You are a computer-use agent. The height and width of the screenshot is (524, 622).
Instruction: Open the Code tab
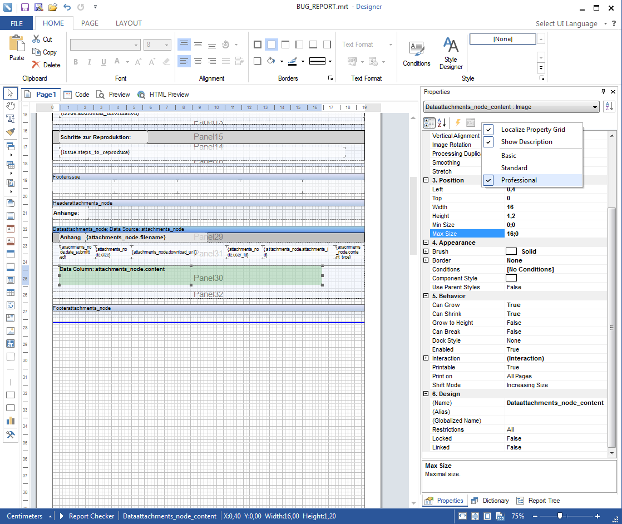point(77,95)
